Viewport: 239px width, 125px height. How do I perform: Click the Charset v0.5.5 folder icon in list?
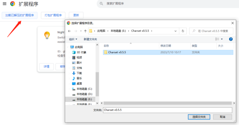[106, 52]
